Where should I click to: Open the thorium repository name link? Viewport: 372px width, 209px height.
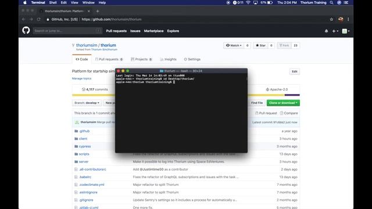point(108,45)
